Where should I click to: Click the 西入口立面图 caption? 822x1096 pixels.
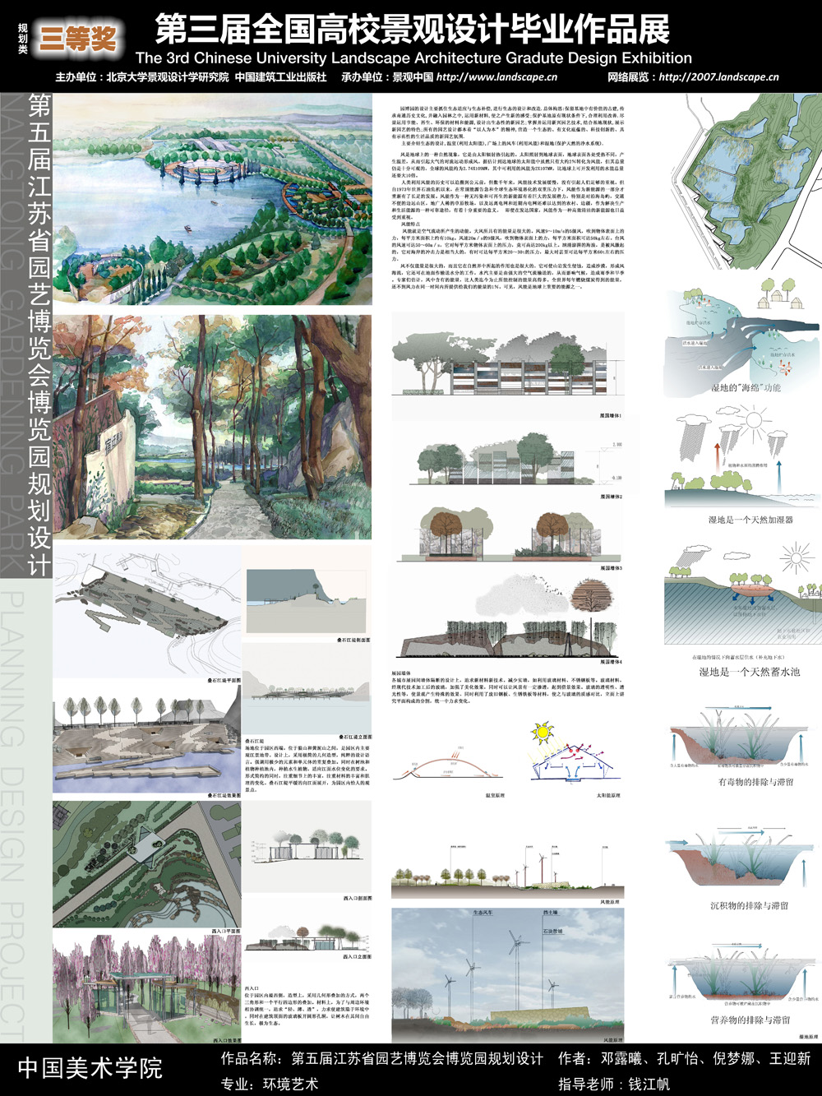(x=357, y=957)
